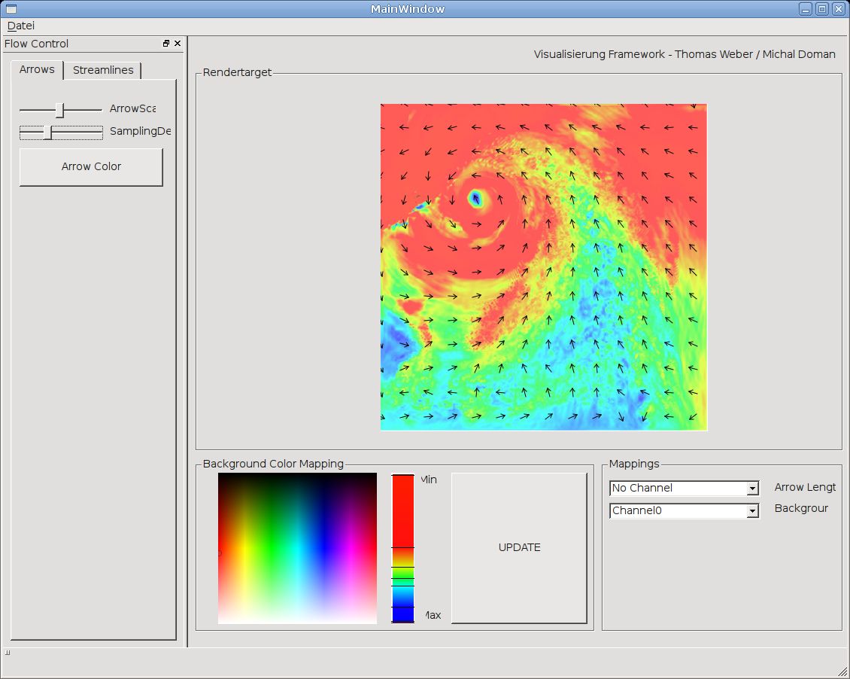Viewport: 850px width, 679px height.
Task: Maximize the MainWindow
Action: pos(821,9)
